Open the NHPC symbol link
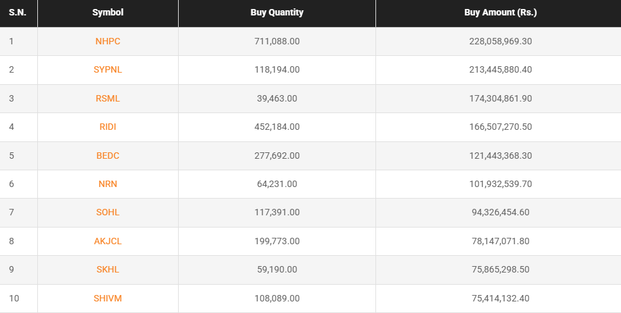621x313 pixels. [107, 41]
